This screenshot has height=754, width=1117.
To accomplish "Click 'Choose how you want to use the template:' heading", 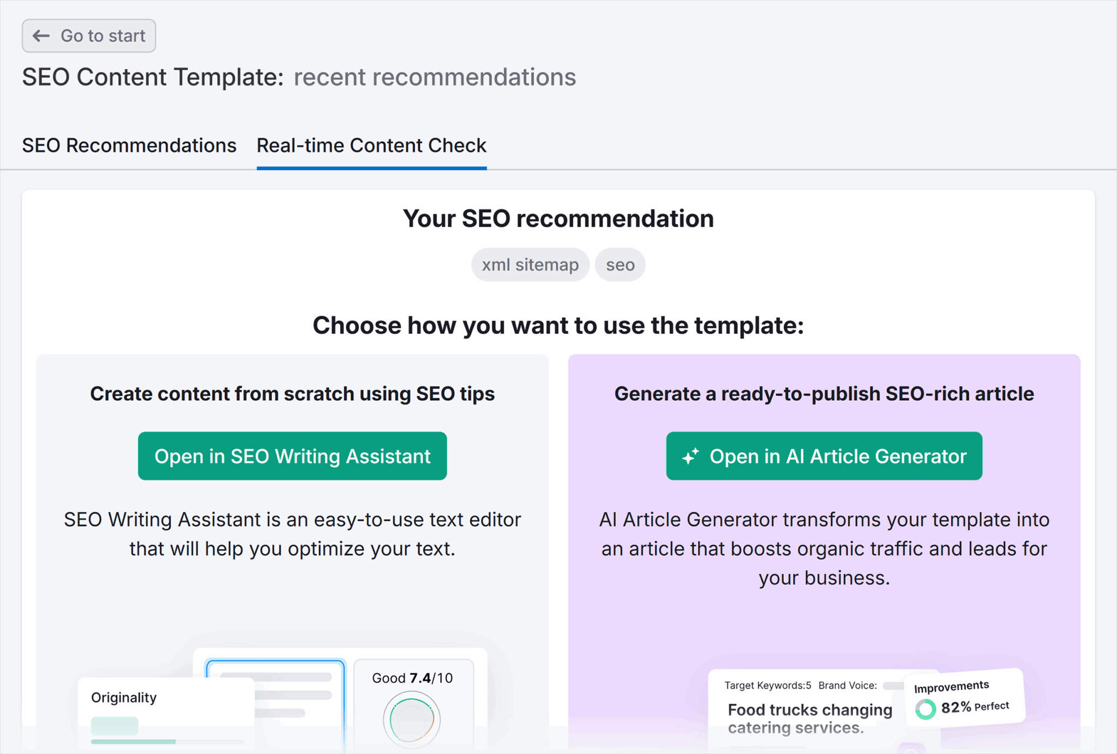I will click(558, 325).
